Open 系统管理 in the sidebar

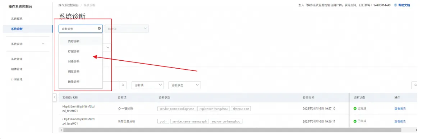point(17,59)
